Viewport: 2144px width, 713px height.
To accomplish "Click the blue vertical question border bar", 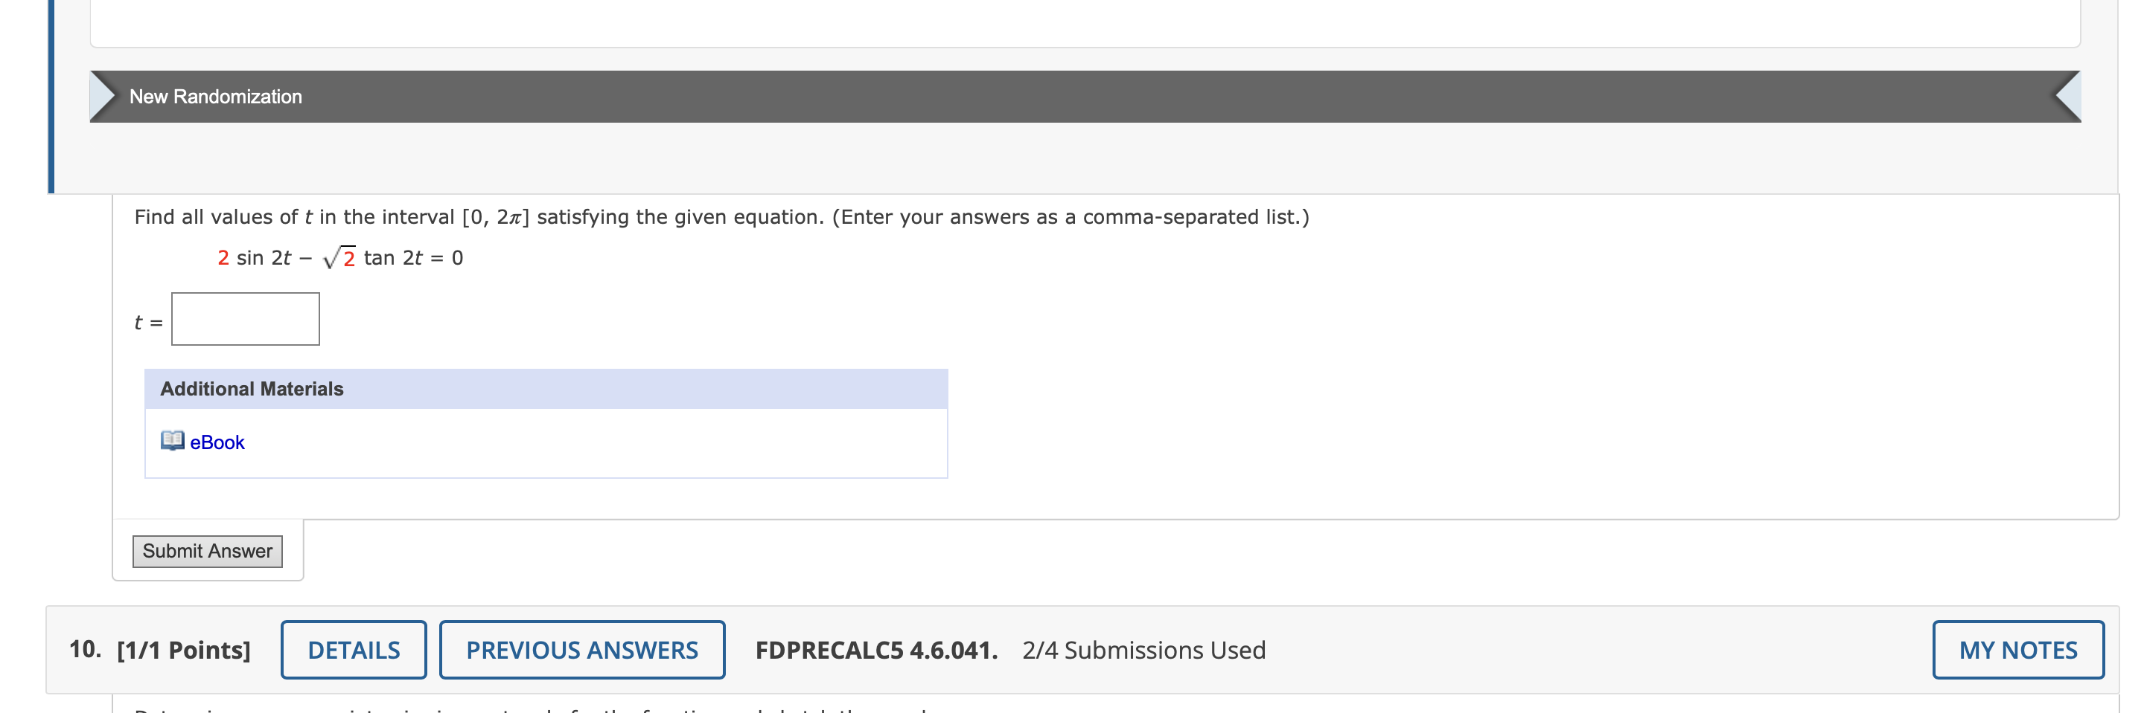I will pyautogui.click(x=52, y=96).
